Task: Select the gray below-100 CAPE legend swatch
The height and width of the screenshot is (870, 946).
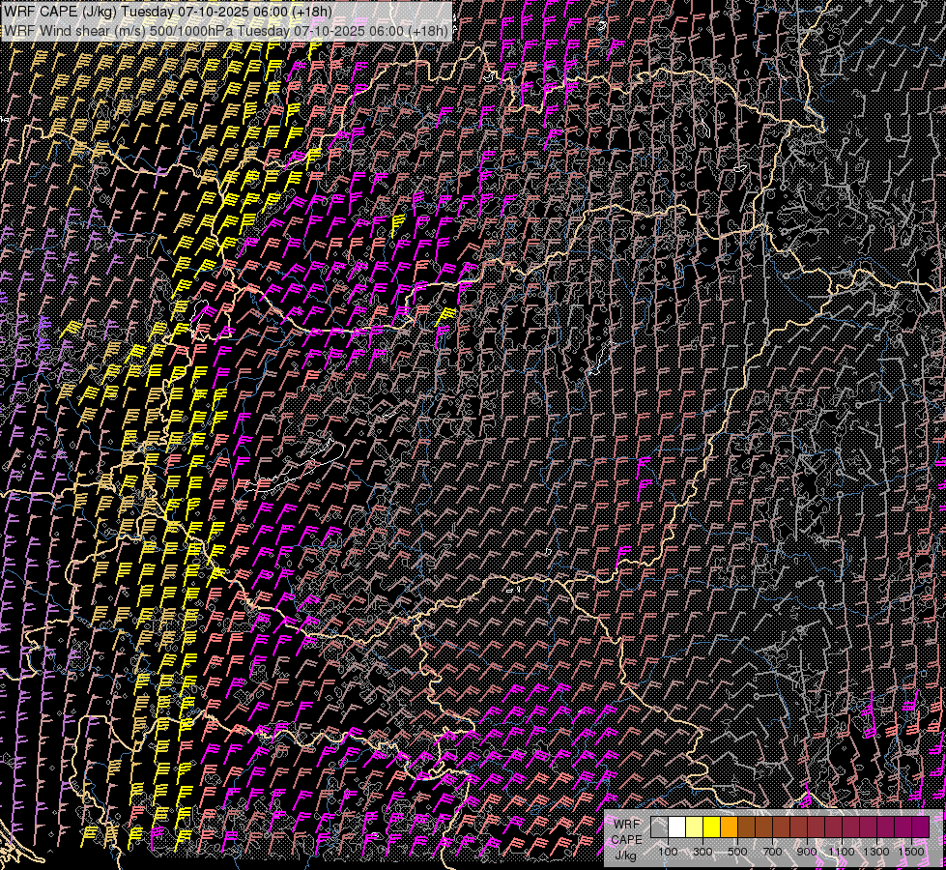Action: click(659, 827)
